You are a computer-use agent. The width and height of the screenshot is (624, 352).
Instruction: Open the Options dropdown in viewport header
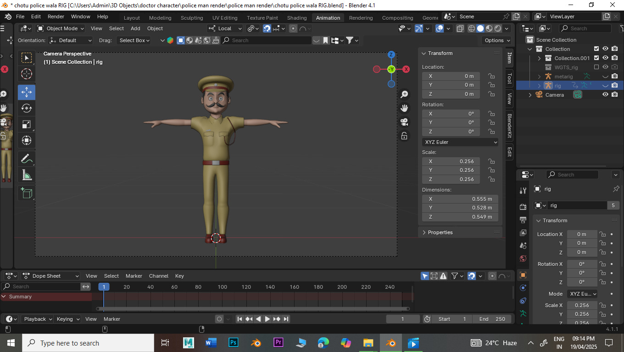pos(497,40)
